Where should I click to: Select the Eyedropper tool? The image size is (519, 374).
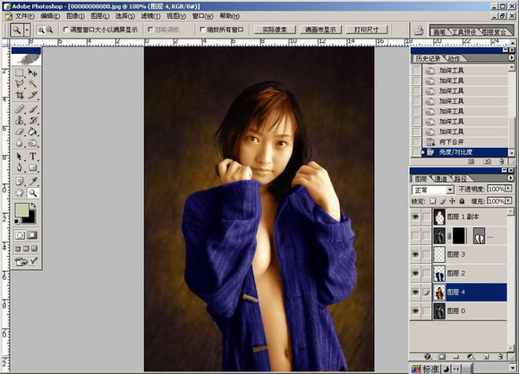(x=32, y=181)
